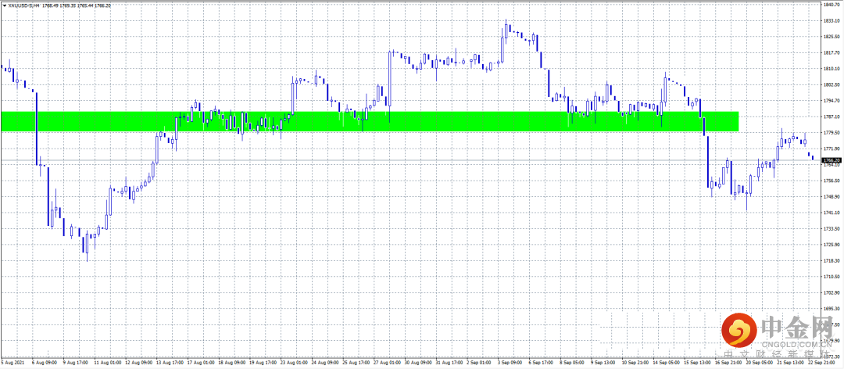Click the 3 Sep 09:00 time label
Viewport: 844px width, 369px height.
coord(511,364)
